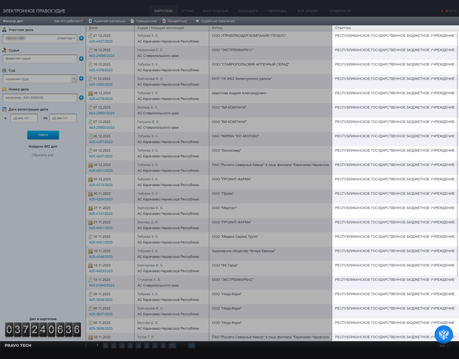Click the plus icon next to court name
This screenshot has height=359, width=459.
[x=81, y=78]
